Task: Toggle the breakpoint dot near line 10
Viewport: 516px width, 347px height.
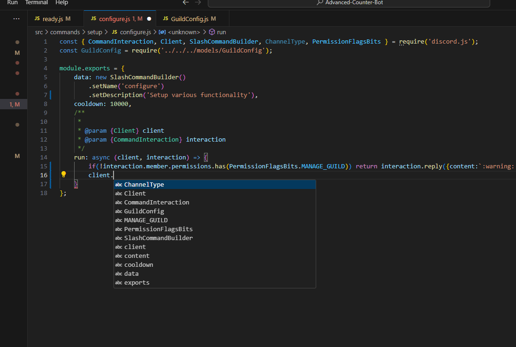Action: pyautogui.click(x=17, y=125)
